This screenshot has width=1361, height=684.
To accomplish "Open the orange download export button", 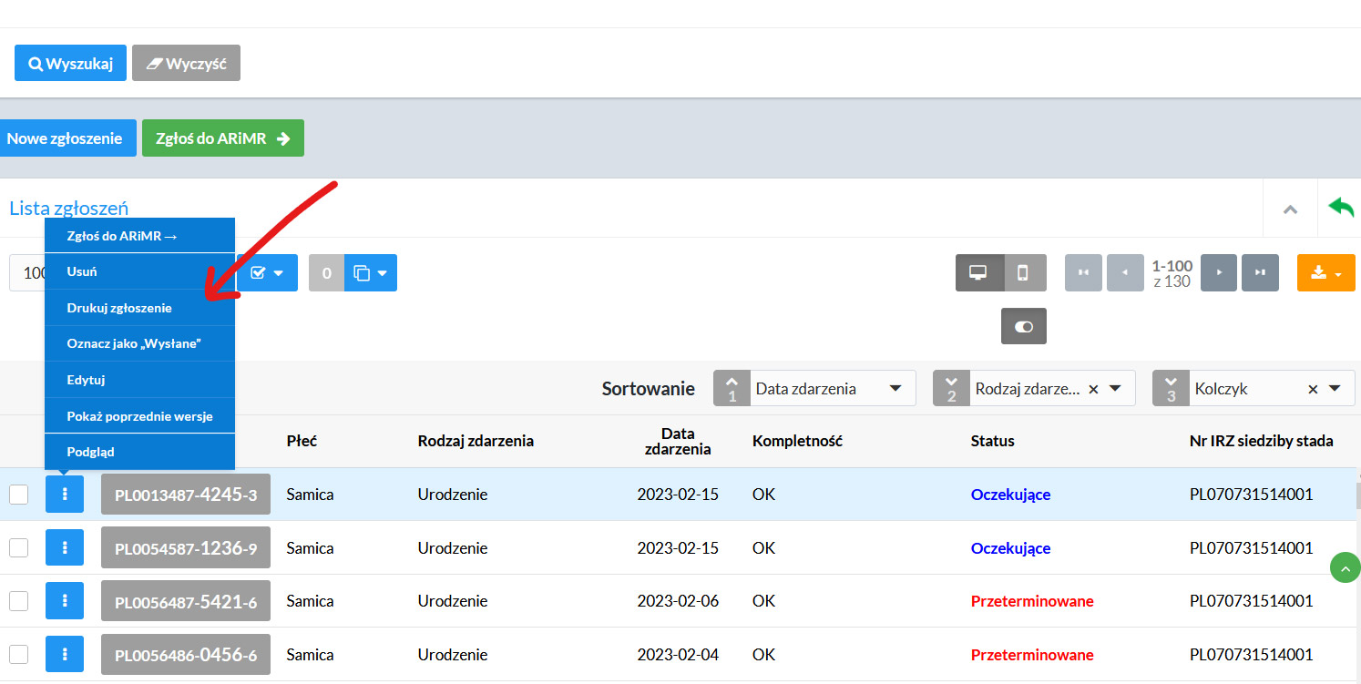I will pyautogui.click(x=1325, y=272).
